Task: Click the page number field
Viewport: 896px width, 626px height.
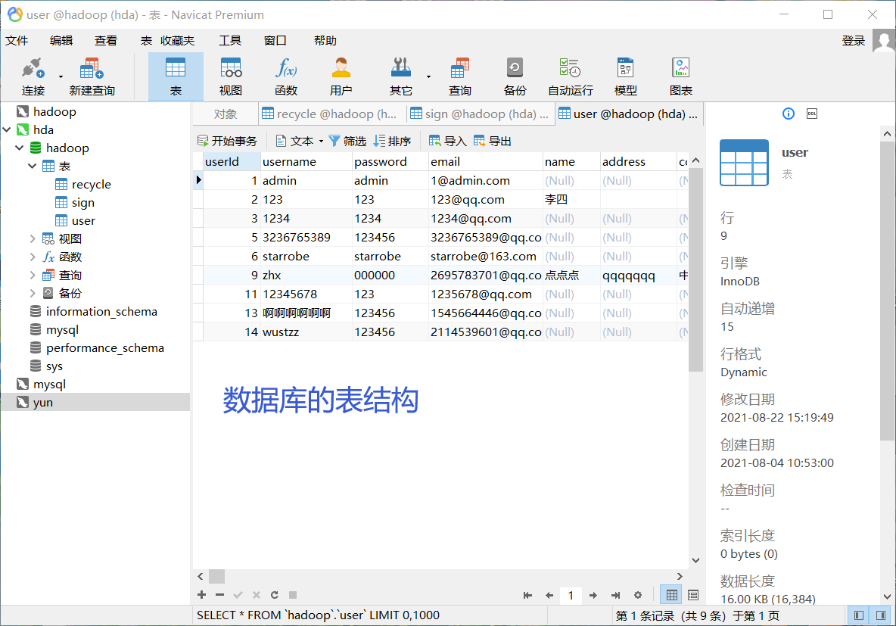Action: 571,596
